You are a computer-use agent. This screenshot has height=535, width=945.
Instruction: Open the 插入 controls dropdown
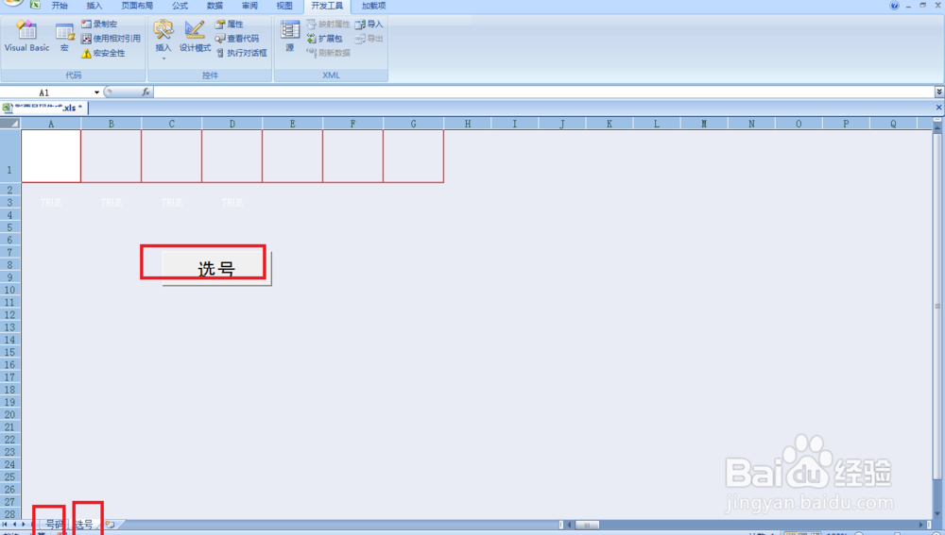click(x=163, y=40)
